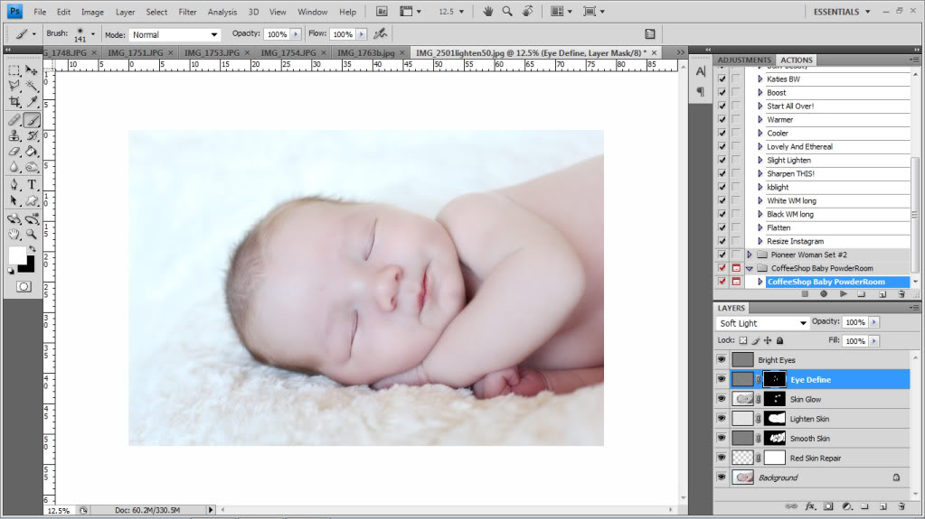Hide the Bright Eyes layer
The height and width of the screenshot is (519, 925).
click(x=722, y=359)
